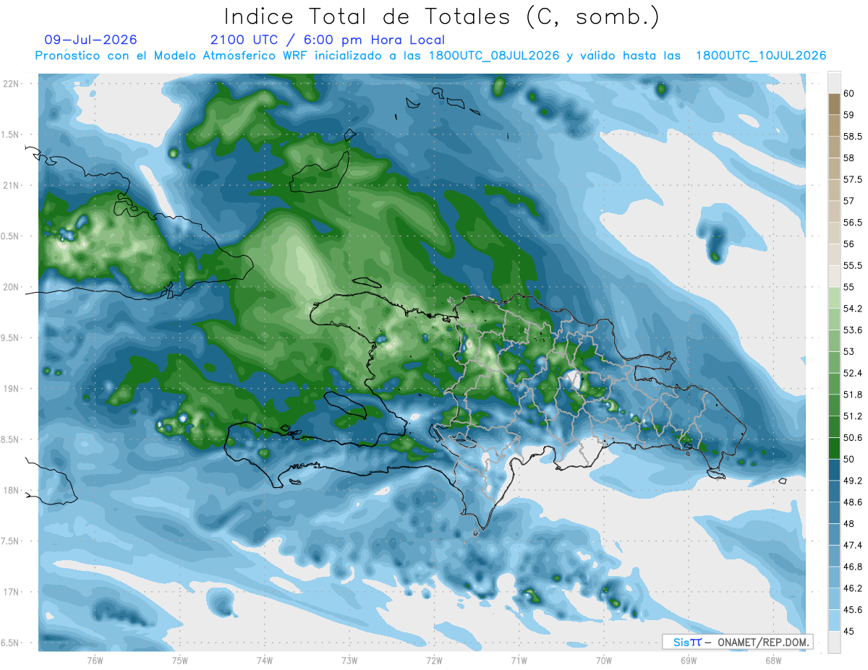Click the colorbar value '50'
The width and height of the screenshot is (868, 670).
(x=849, y=459)
